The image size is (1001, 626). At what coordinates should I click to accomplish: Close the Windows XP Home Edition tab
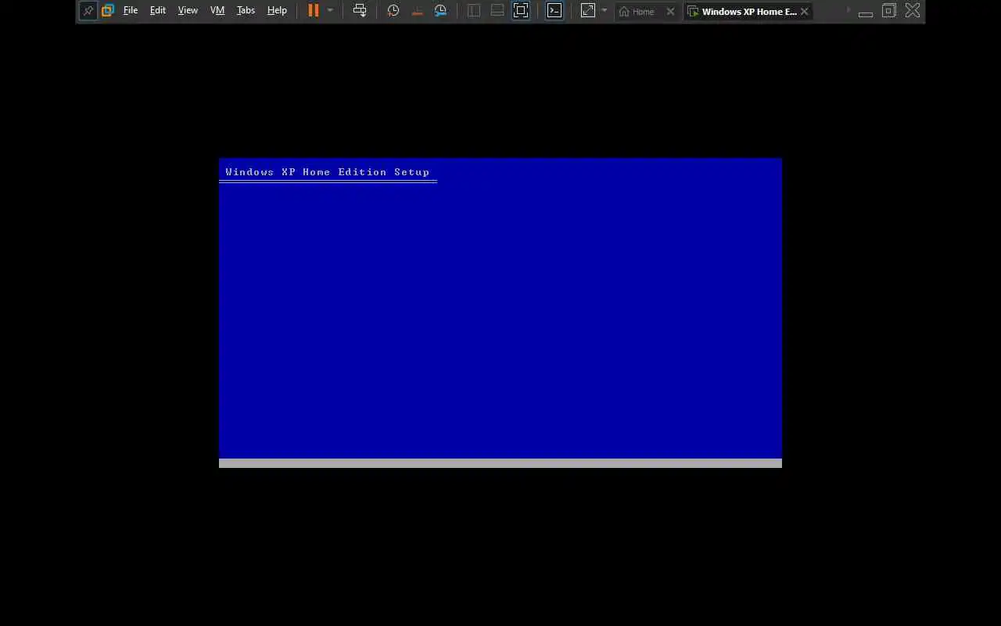(804, 12)
